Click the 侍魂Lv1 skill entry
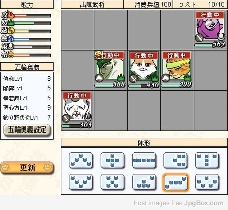 [27, 79]
